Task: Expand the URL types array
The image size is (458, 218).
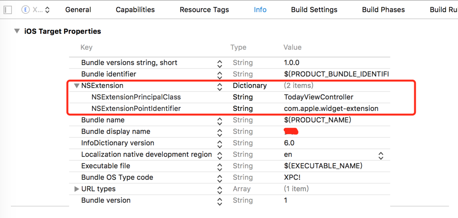Action: click(77, 189)
